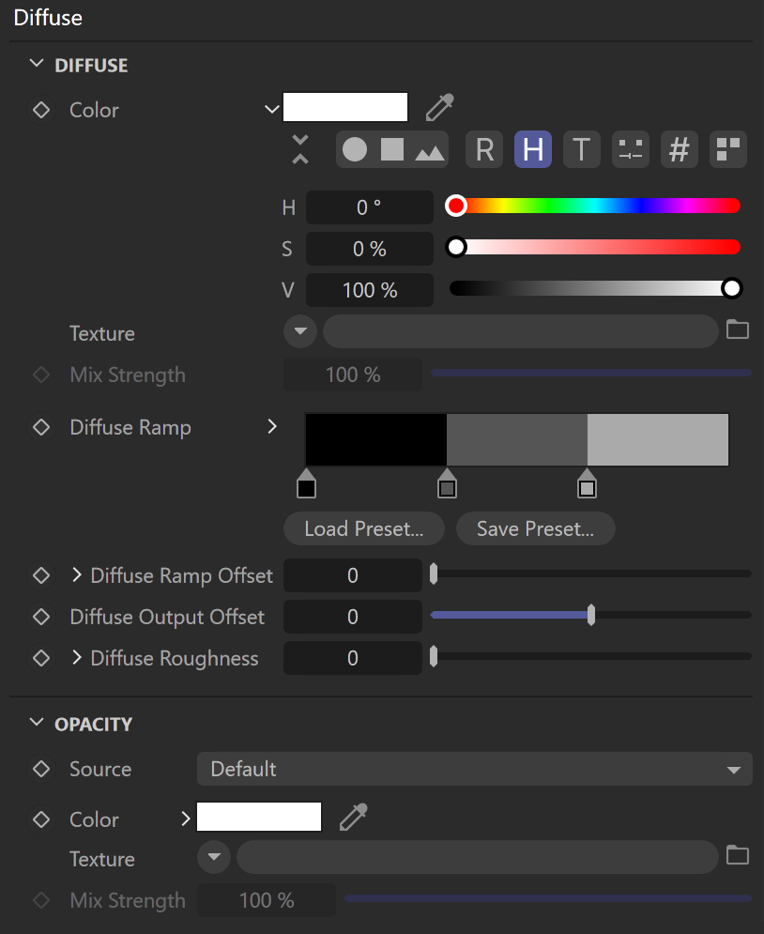
Task: Collapse the DIFFUSE section
Action: point(37,64)
